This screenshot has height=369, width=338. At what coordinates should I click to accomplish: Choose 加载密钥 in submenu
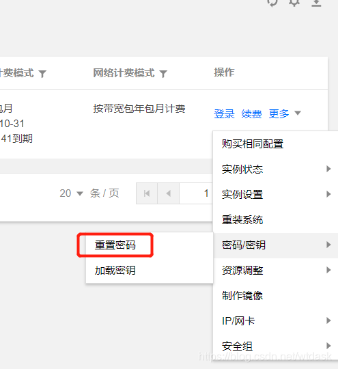pyautogui.click(x=150, y=270)
